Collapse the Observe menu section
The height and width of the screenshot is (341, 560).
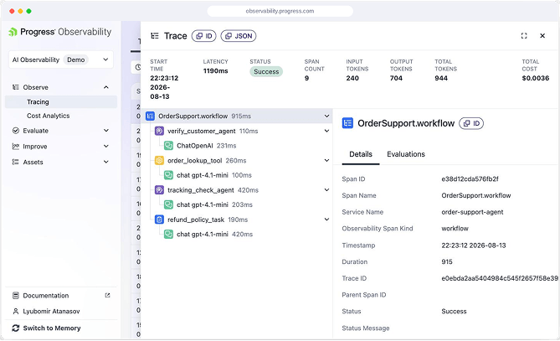coord(106,87)
